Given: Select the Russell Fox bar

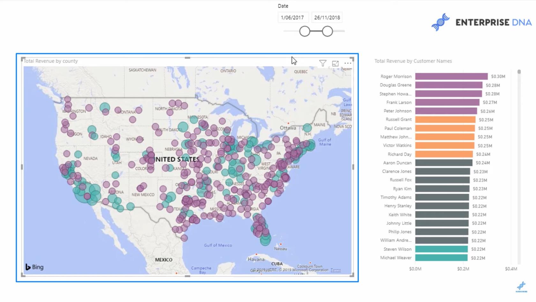Looking at the screenshot, I should click(443, 180).
